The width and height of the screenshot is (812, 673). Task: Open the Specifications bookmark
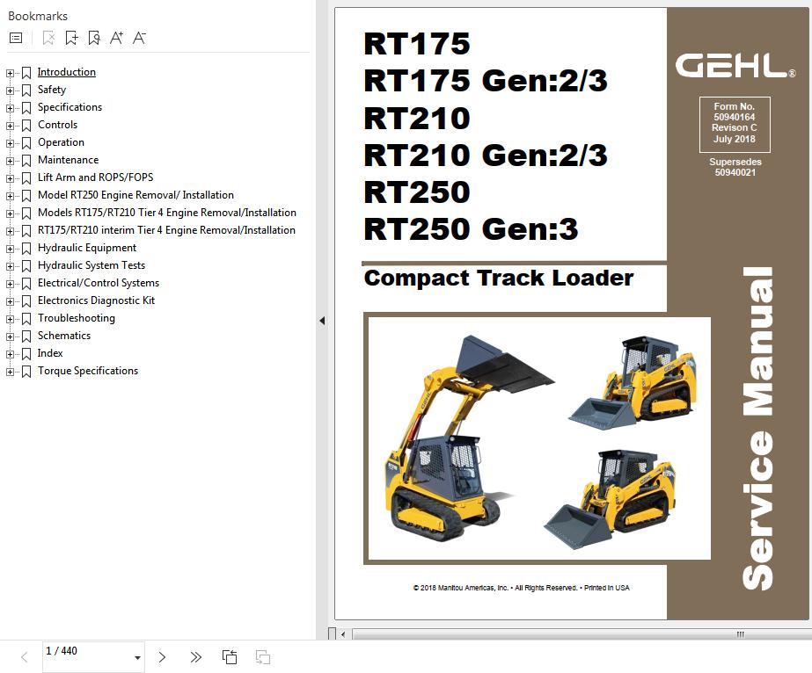click(69, 107)
